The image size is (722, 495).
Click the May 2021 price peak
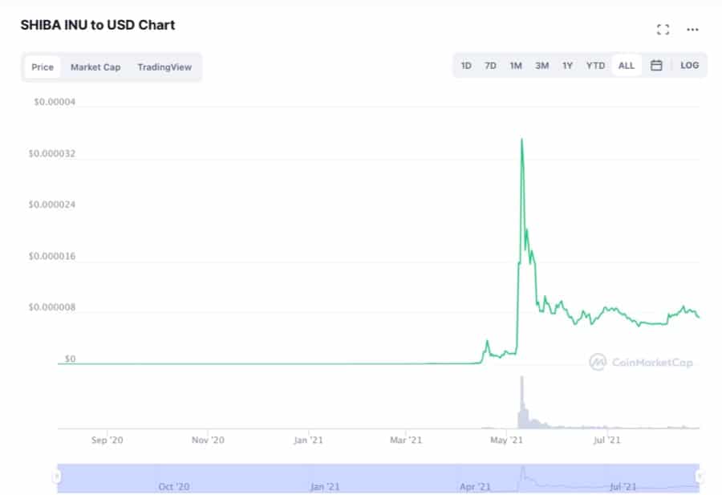tap(522, 140)
